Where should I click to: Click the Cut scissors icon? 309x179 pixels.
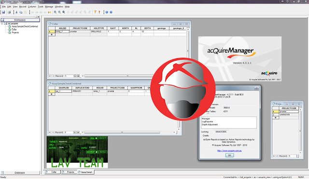[x=16, y=12]
